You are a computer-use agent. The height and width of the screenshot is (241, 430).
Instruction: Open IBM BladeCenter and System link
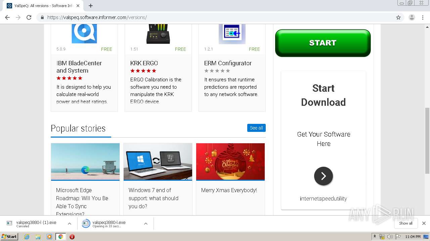[79, 67]
